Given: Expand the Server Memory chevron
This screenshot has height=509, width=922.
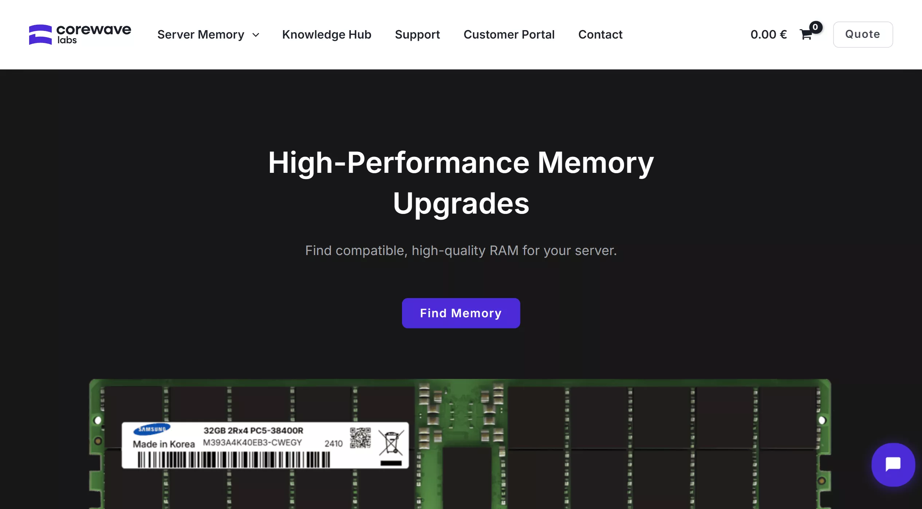Looking at the screenshot, I should (256, 35).
